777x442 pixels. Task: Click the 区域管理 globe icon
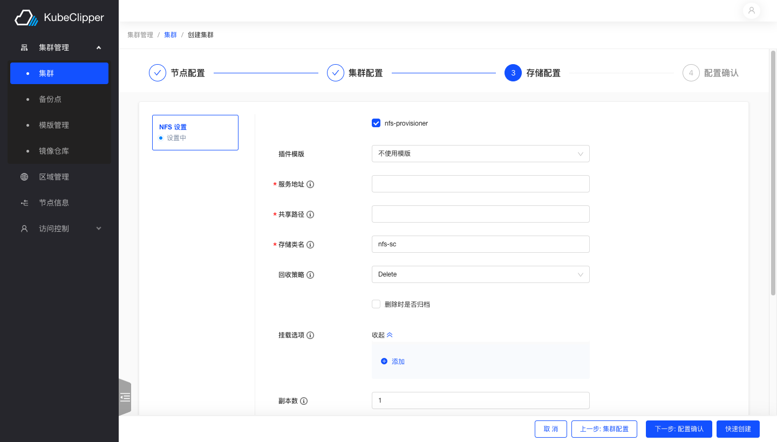pos(24,177)
